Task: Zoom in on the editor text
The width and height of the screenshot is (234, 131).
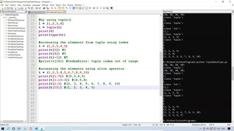Action: pos(52,8)
